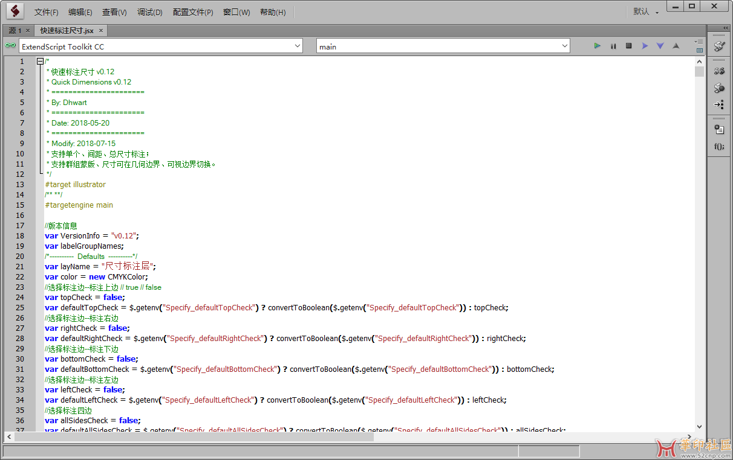The height and width of the screenshot is (460, 733).
Task: Click the Step Over arrow icon
Action: [x=645, y=46]
